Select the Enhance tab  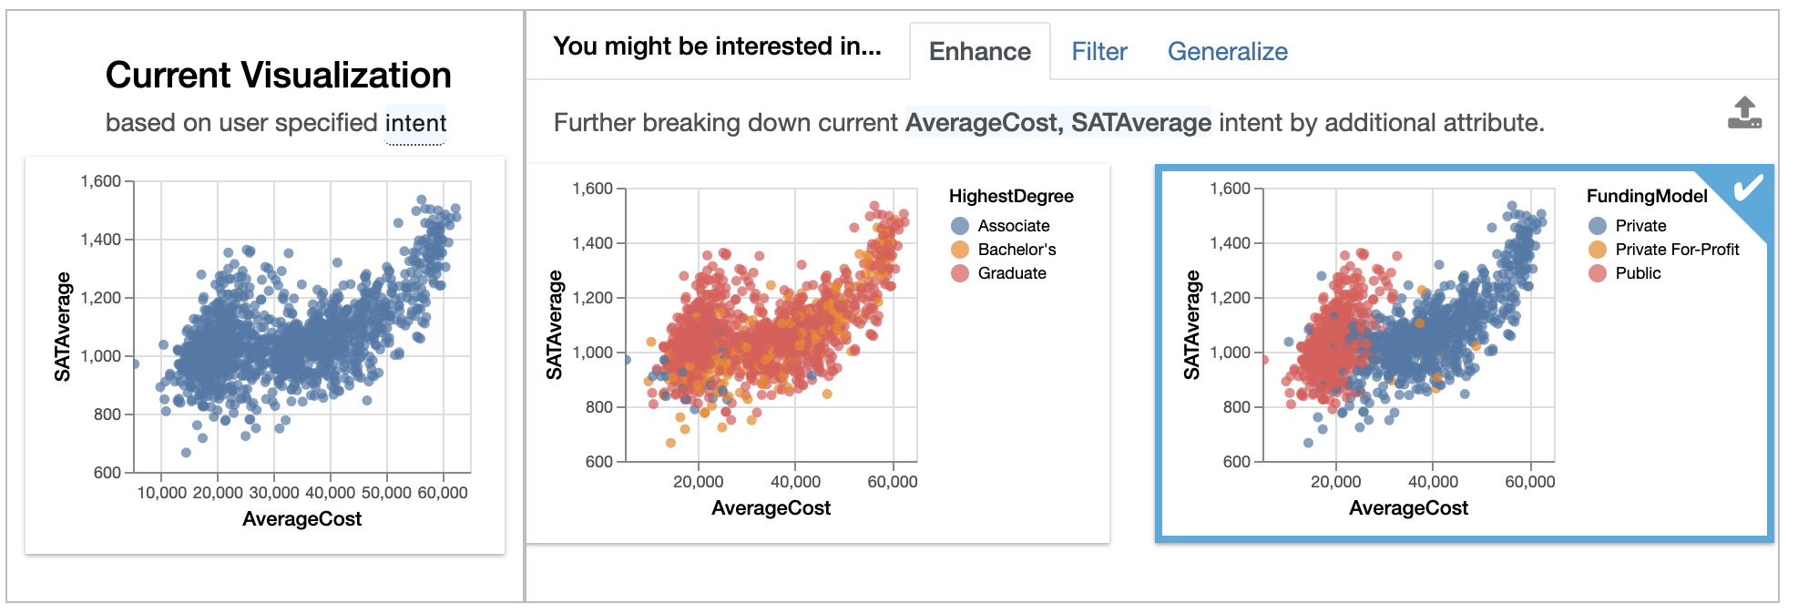tap(980, 52)
